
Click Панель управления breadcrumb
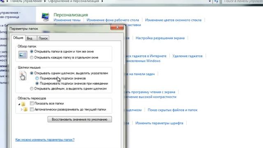(x=26, y=1)
